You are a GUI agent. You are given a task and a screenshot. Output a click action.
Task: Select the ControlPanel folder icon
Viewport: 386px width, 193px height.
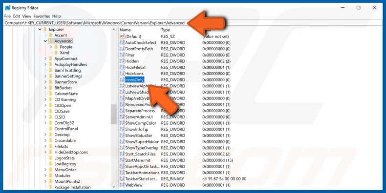click(x=50, y=129)
